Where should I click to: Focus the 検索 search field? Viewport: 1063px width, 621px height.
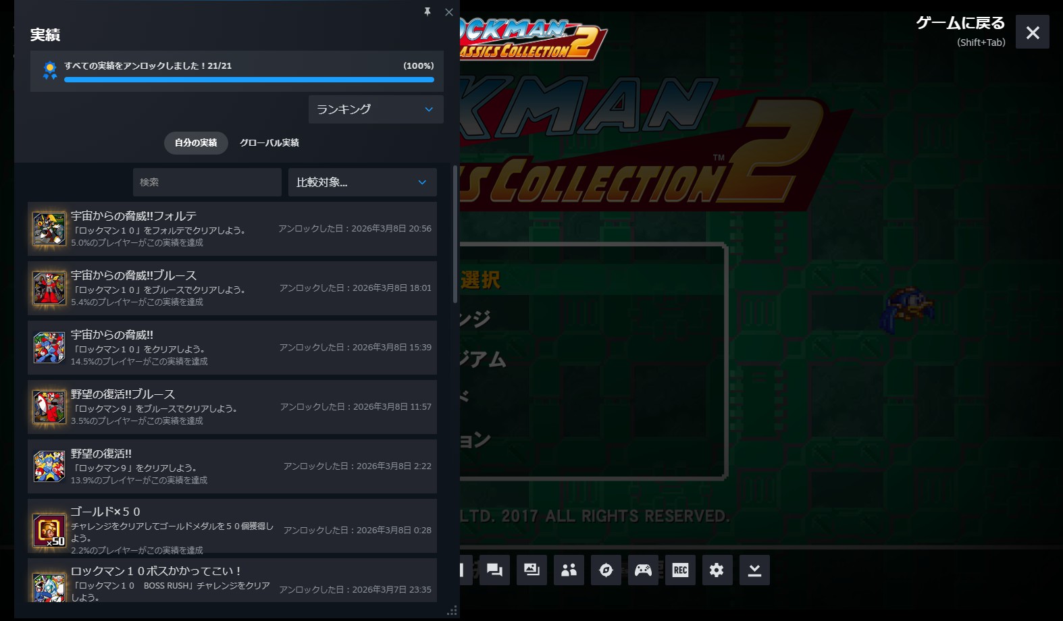coord(207,182)
